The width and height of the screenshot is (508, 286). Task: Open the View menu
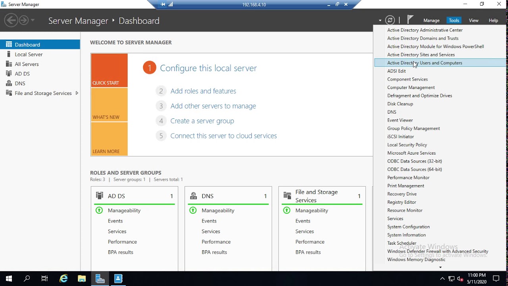coord(473,20)
